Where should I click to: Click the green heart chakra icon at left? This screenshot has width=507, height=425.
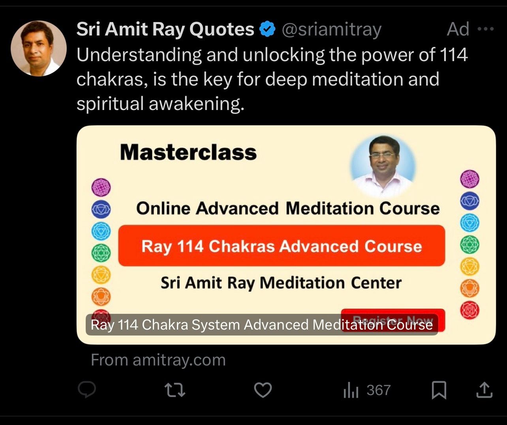(x=101, y=252)
